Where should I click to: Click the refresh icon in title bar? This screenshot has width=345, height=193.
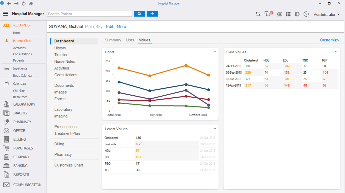(23, 4)
